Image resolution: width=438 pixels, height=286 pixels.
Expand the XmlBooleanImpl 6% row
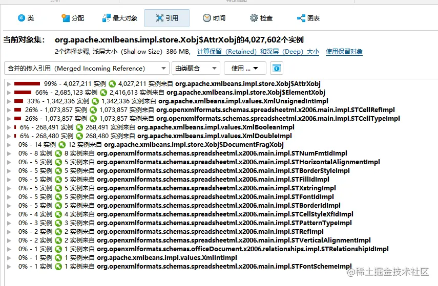[x=9, y=127]
